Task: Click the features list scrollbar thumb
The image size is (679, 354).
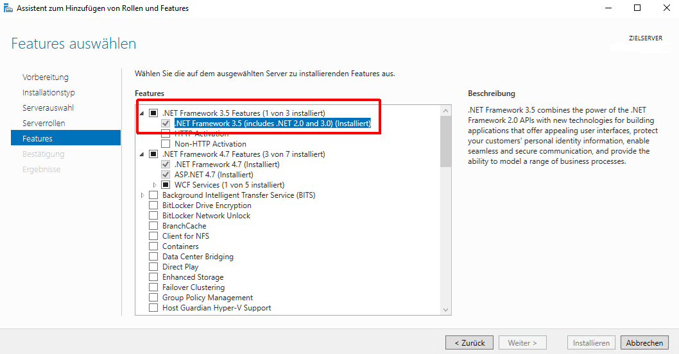Action: pos(445,141)
